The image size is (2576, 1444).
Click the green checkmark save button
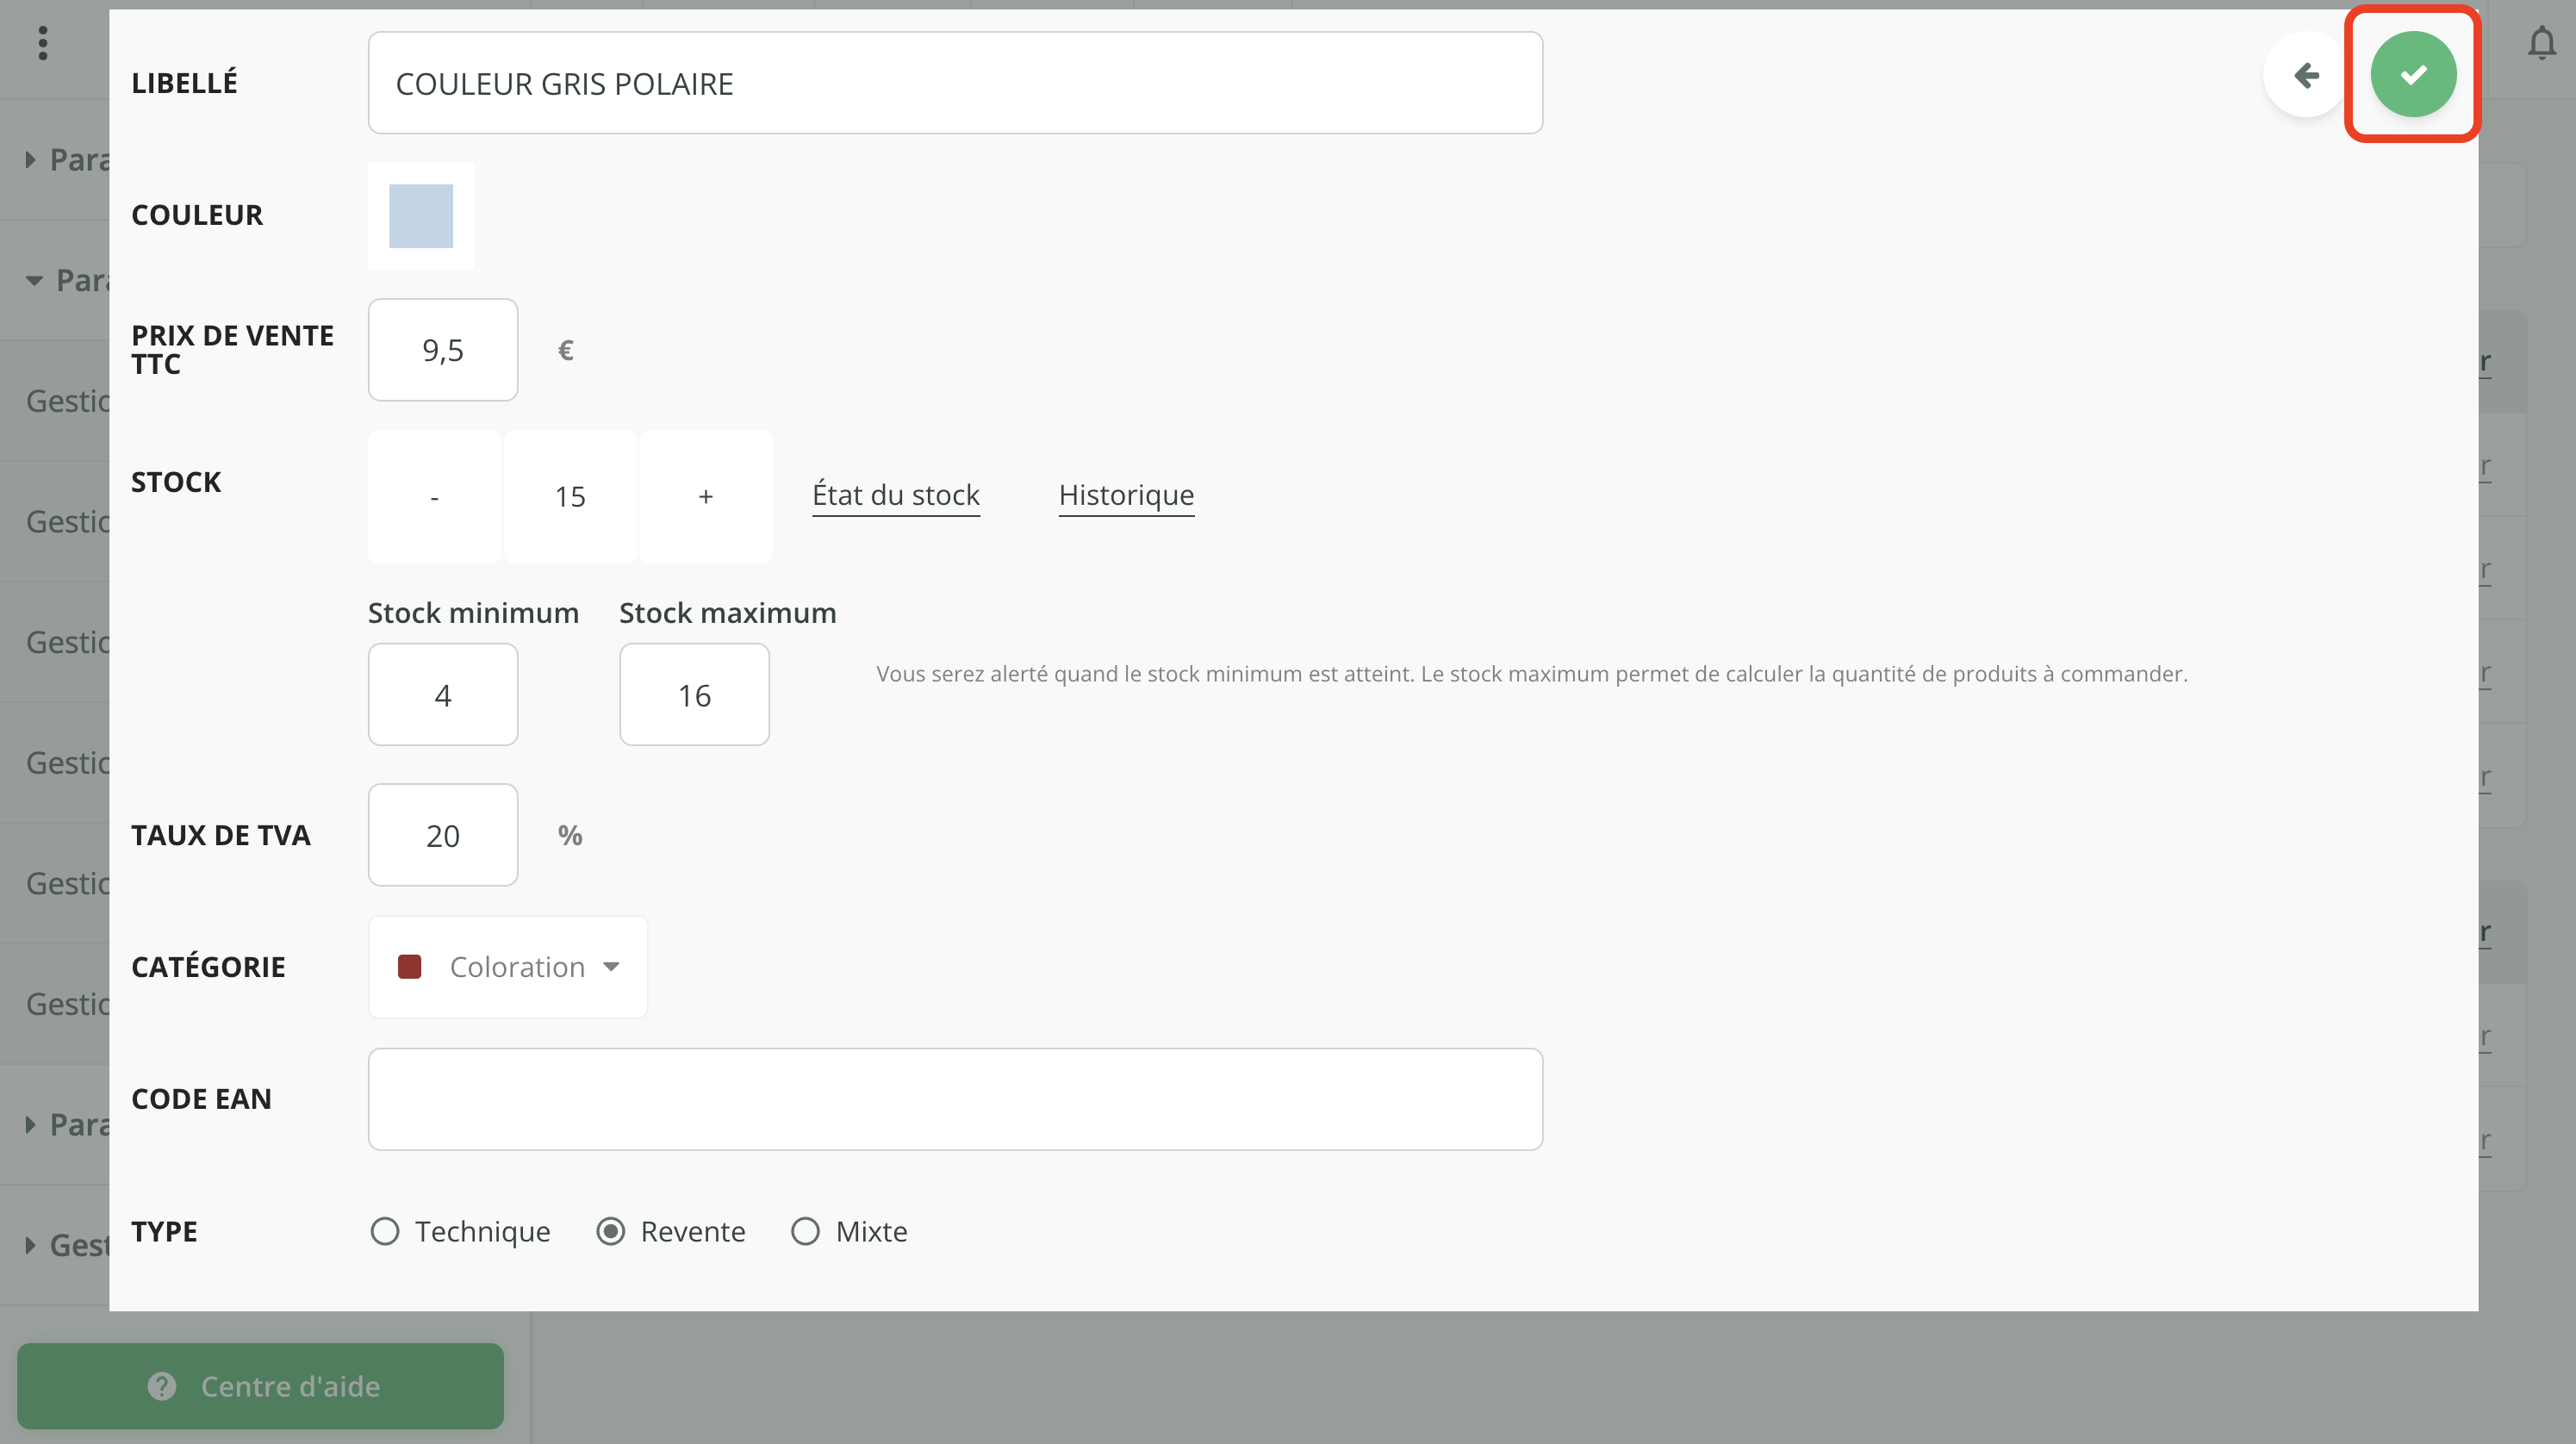[x=2412, y=74]
